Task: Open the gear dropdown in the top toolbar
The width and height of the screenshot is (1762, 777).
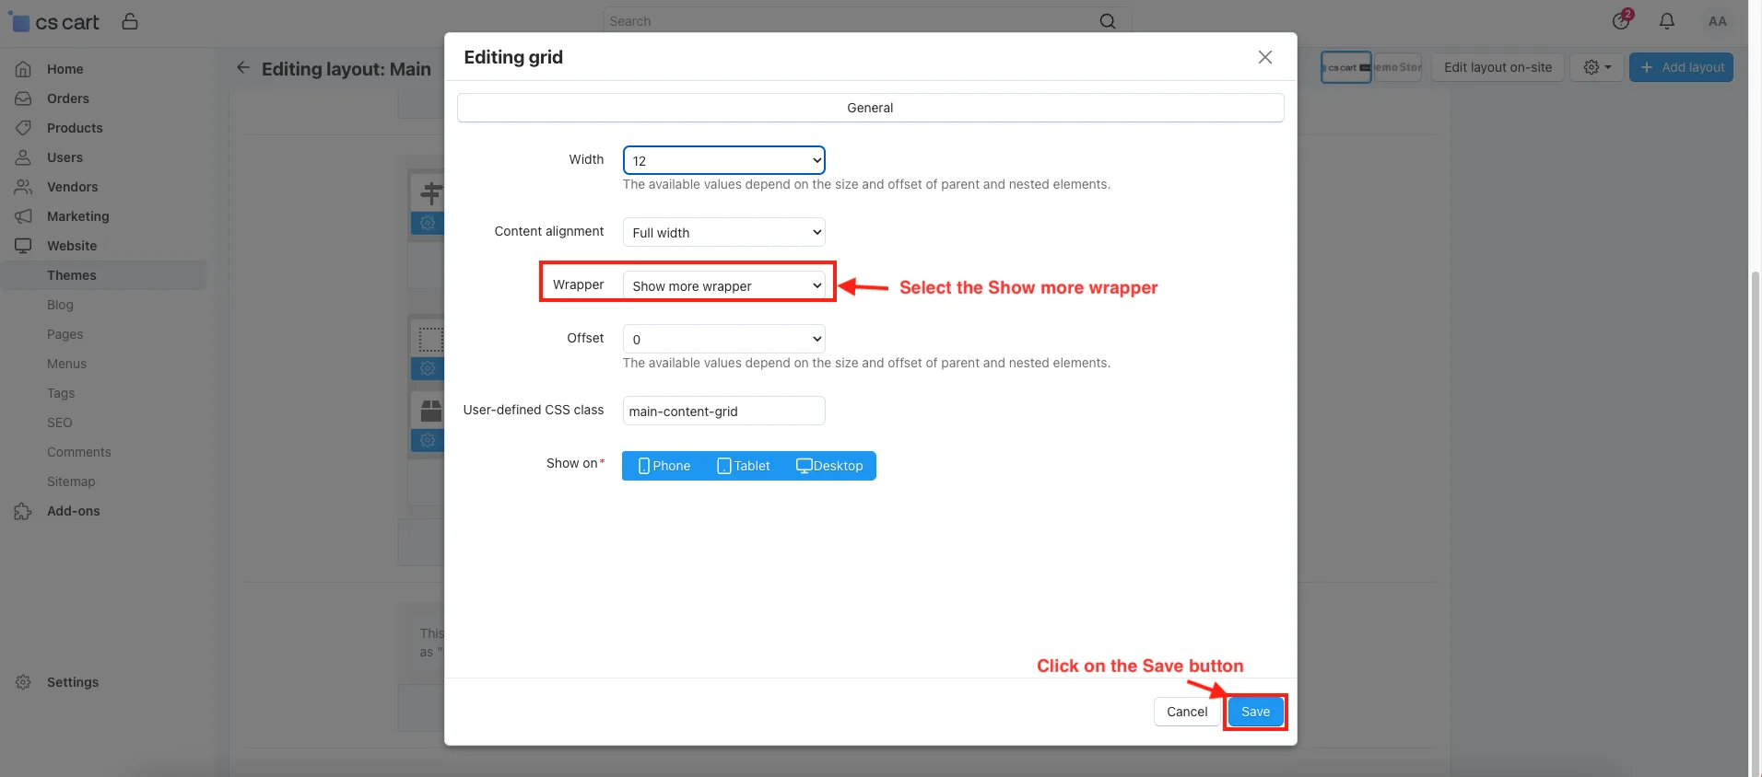Action: pyautogui.click(x=1597, y=67)
